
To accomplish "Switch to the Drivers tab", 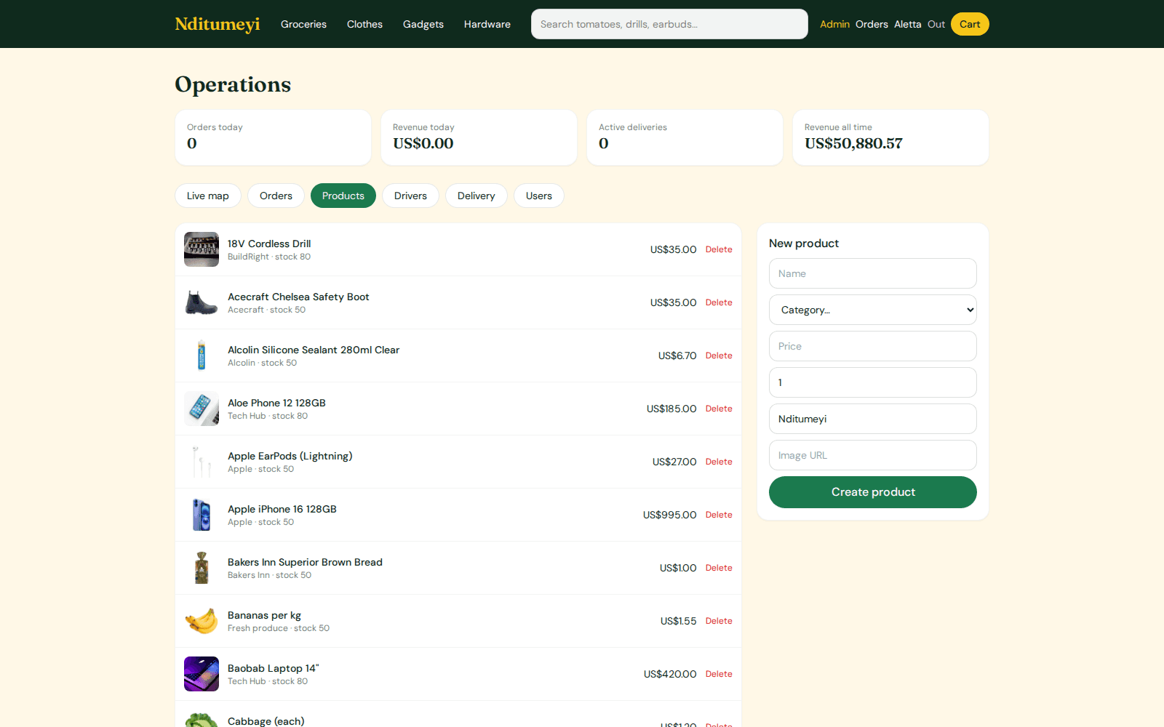I will pos(410,196).
